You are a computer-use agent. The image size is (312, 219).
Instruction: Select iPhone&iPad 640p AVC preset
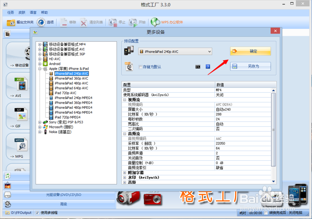point(71,88)
